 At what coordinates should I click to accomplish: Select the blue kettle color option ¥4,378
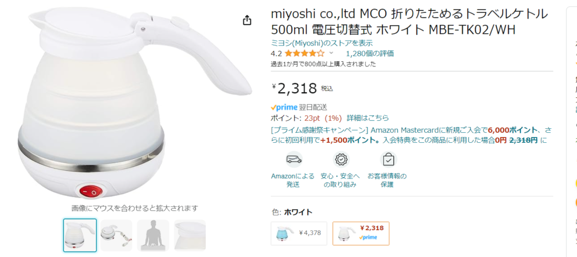pyautogui.click(x=299, y=233)
